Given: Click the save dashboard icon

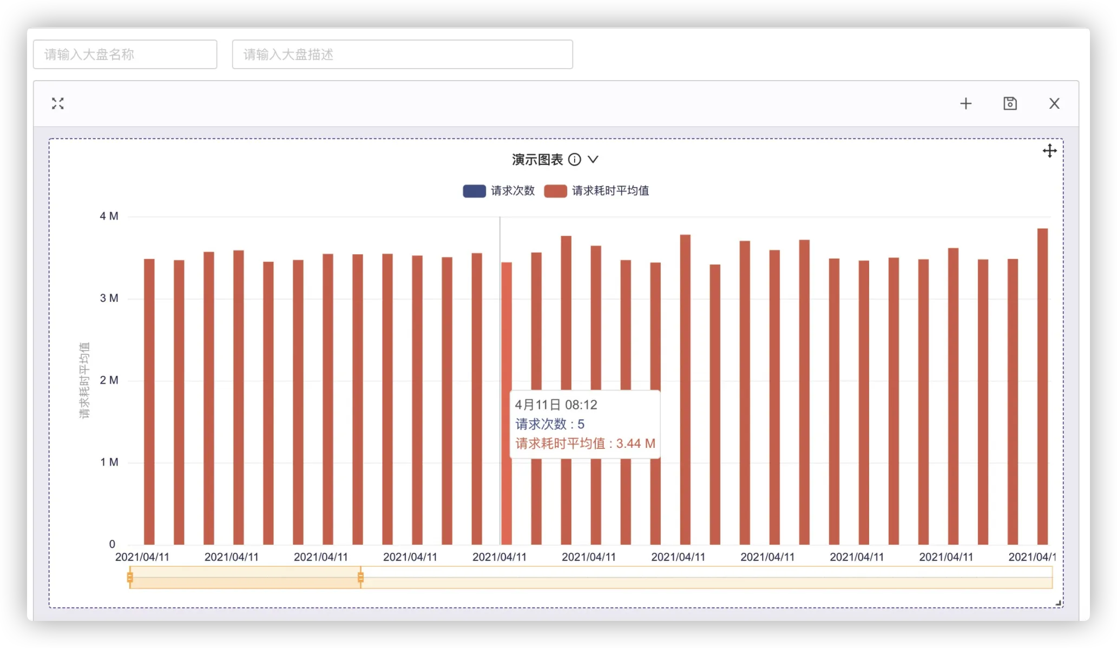Looking at the screenshot, I should pyautogui.click(x=1010, y=103).
